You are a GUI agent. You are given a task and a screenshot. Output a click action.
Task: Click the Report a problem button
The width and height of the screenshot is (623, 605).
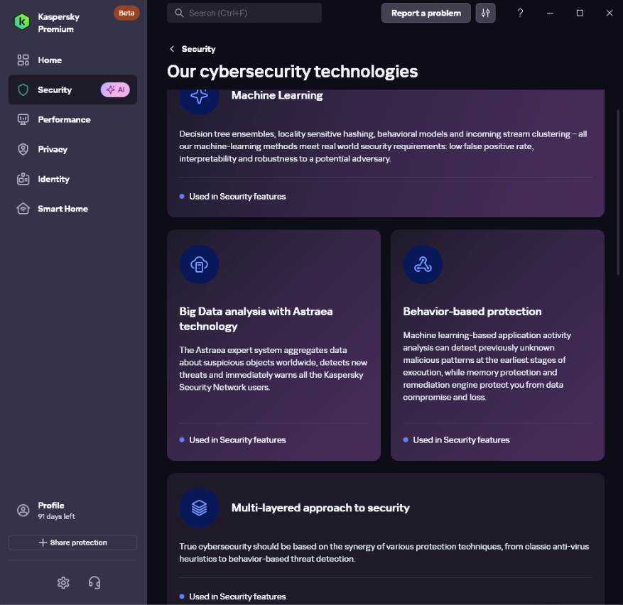[426, 13]
